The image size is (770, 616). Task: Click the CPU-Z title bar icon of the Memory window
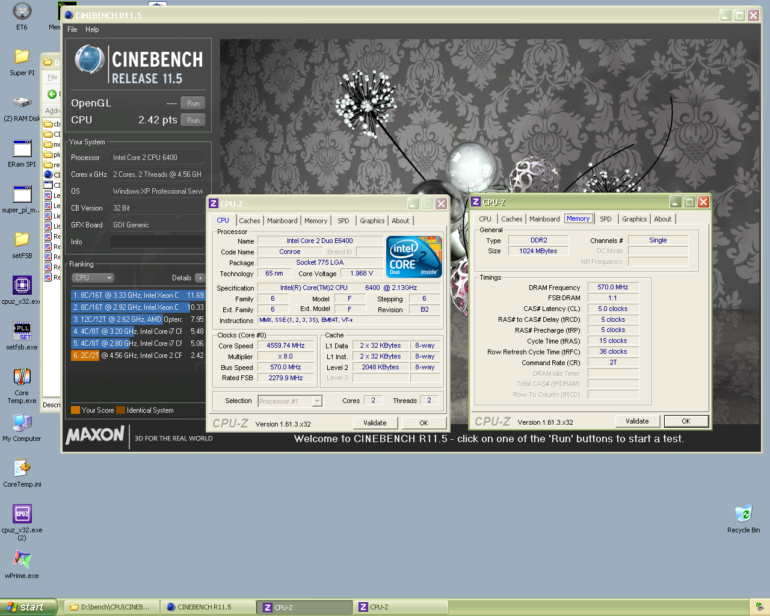[476, 202]
